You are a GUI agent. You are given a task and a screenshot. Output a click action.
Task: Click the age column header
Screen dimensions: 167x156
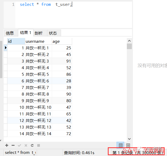62,41
